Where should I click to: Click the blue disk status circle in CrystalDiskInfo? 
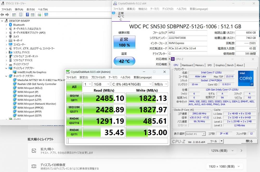click(x=114, y=13)
